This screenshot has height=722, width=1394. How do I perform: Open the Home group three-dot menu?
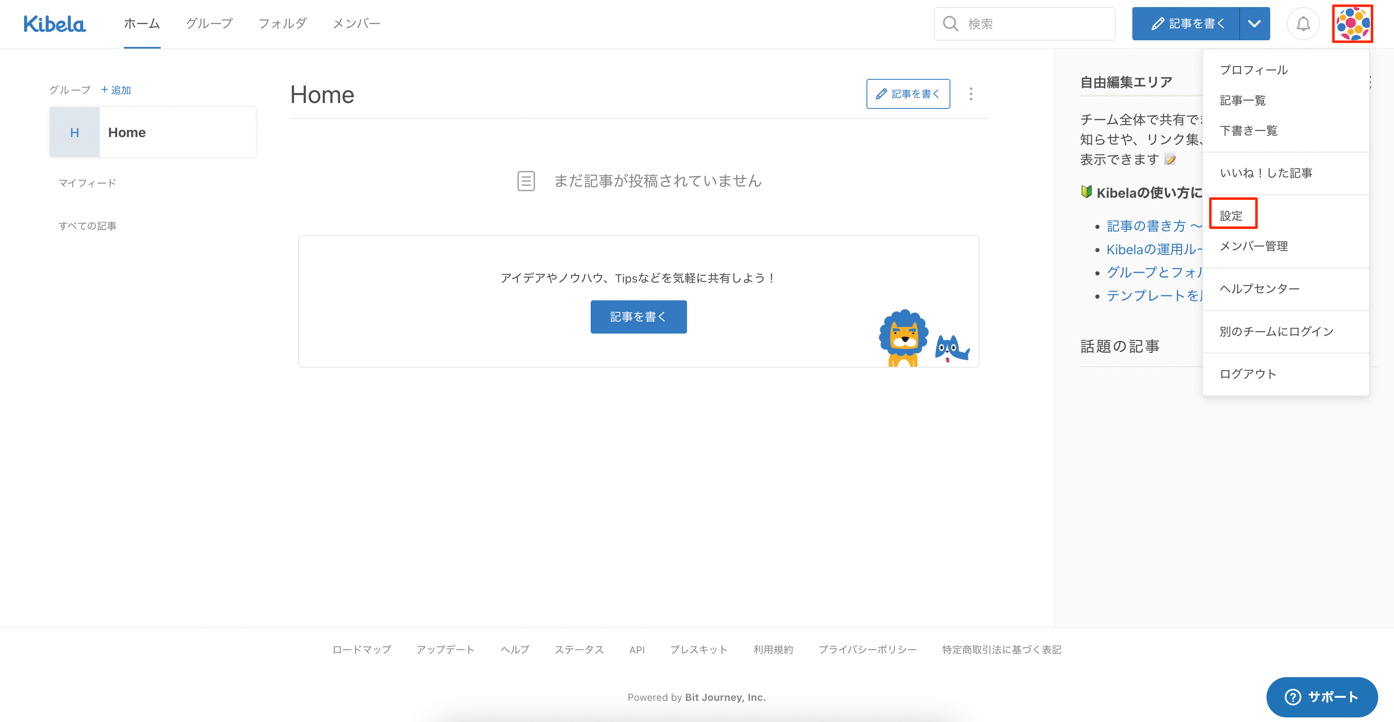[x=971, y=94]
